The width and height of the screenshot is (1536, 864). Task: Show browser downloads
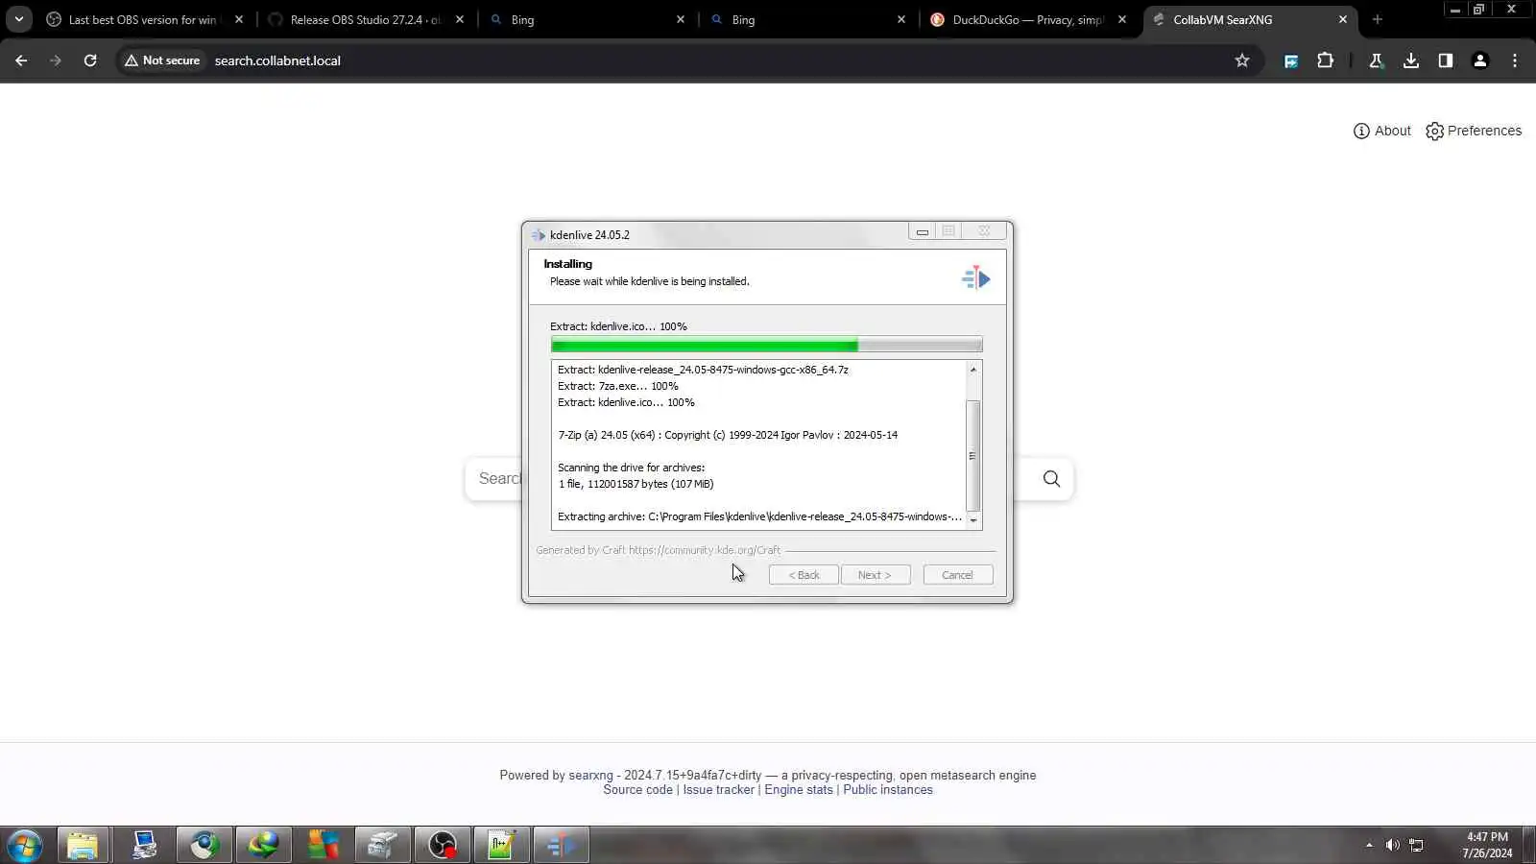tap(1411, 60)
